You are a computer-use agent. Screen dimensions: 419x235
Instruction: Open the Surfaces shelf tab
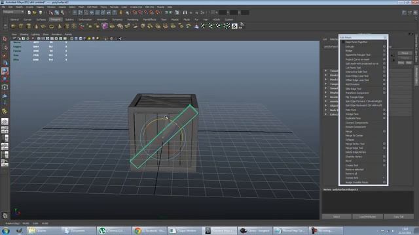(x=41, y=20)
